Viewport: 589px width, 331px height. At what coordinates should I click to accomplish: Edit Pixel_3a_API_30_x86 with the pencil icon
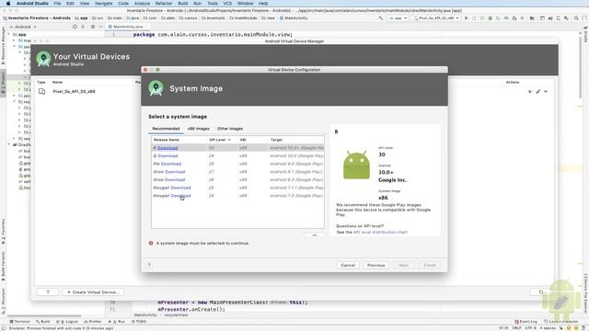tap(537, 92)
